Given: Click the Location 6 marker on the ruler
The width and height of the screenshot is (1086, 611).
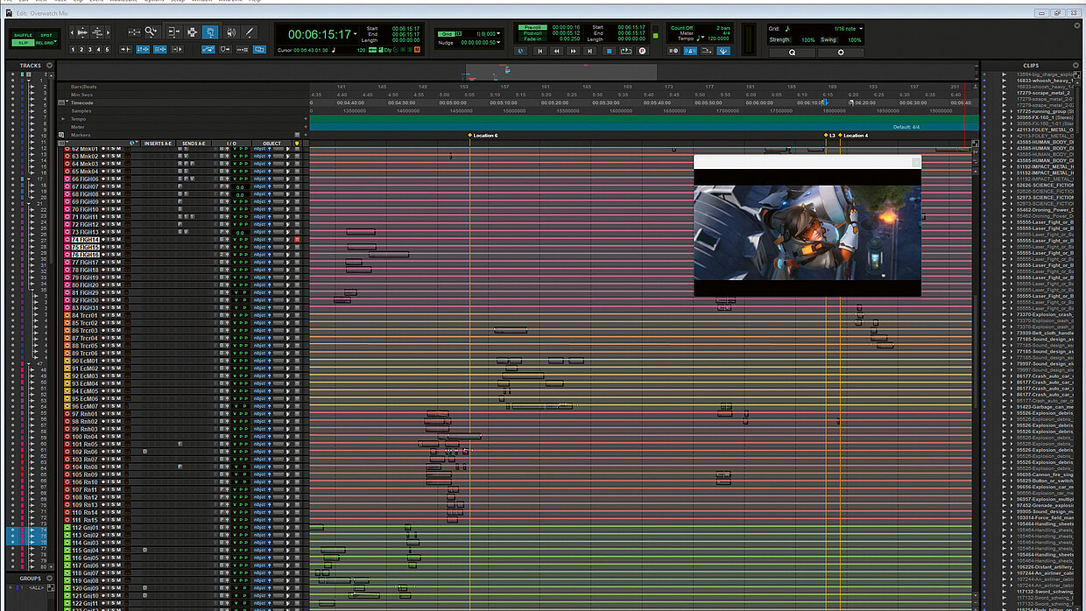Looking at the screenshot, I should tap(483, 136).
